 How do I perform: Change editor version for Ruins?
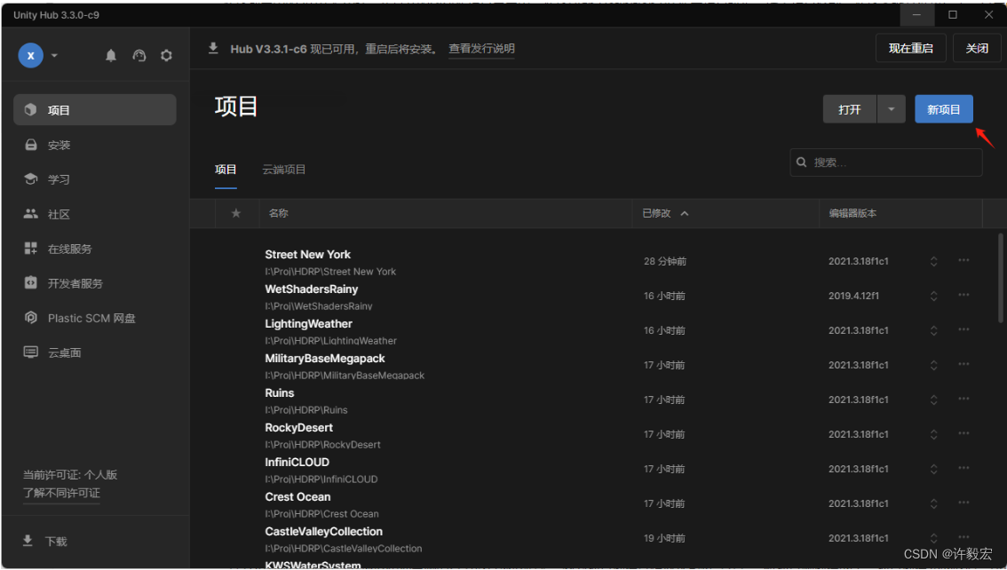[x=934, y=400]
